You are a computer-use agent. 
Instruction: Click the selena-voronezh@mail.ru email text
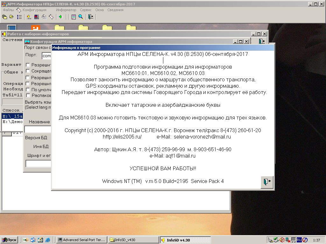(x=202, y=137)
